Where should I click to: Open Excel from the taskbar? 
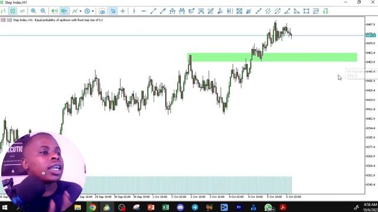(165, 207)
